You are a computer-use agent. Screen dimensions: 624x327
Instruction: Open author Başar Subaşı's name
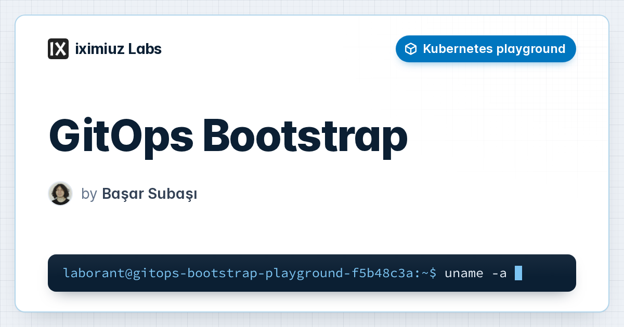[x=149, y=194]
